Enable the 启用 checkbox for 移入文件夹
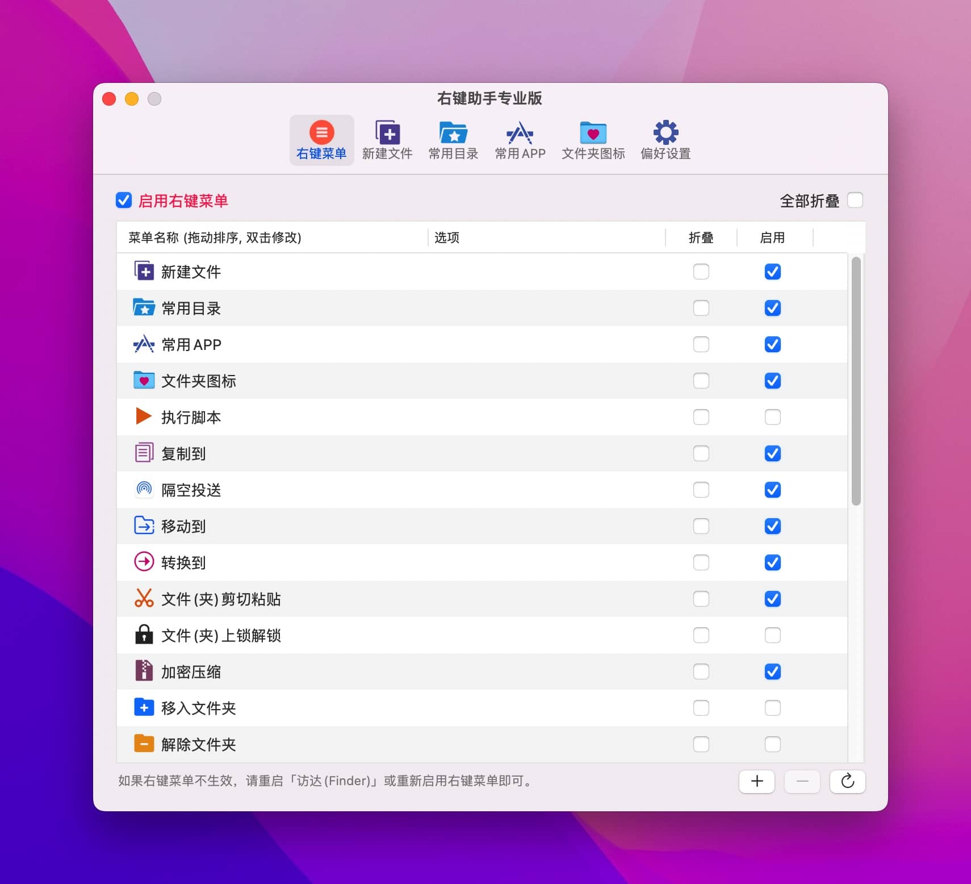Image resolution: width=971 pixels, height=884 pixels. (772, 708)
